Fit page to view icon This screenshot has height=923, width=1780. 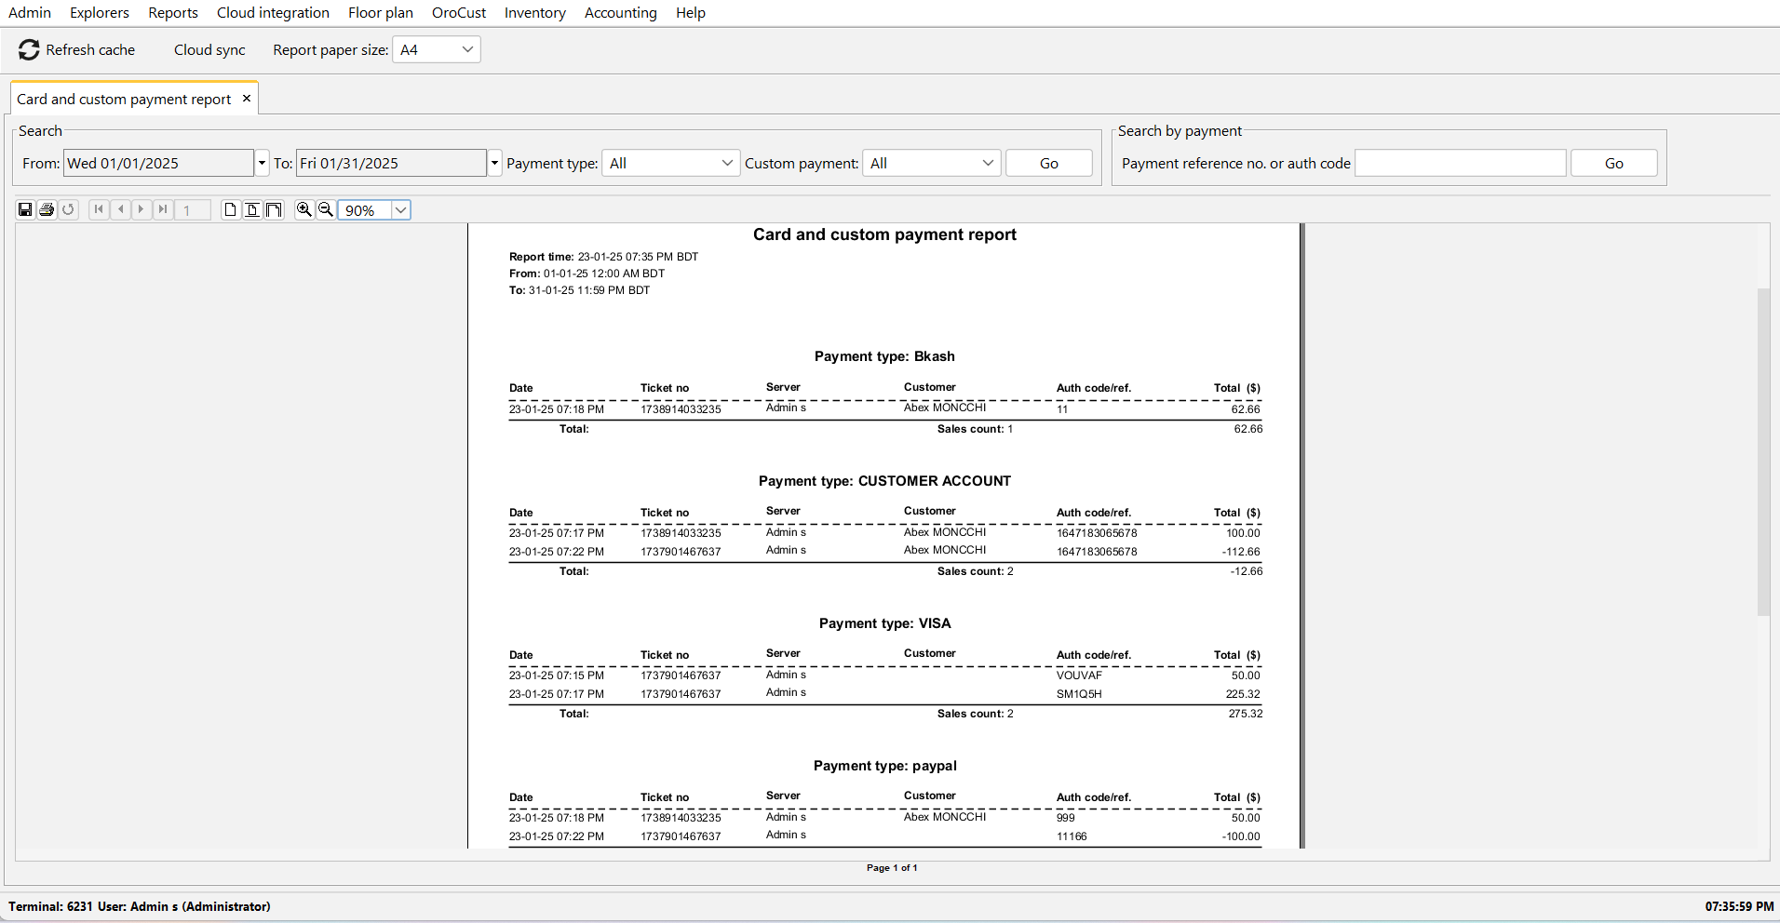click(252, 209)
